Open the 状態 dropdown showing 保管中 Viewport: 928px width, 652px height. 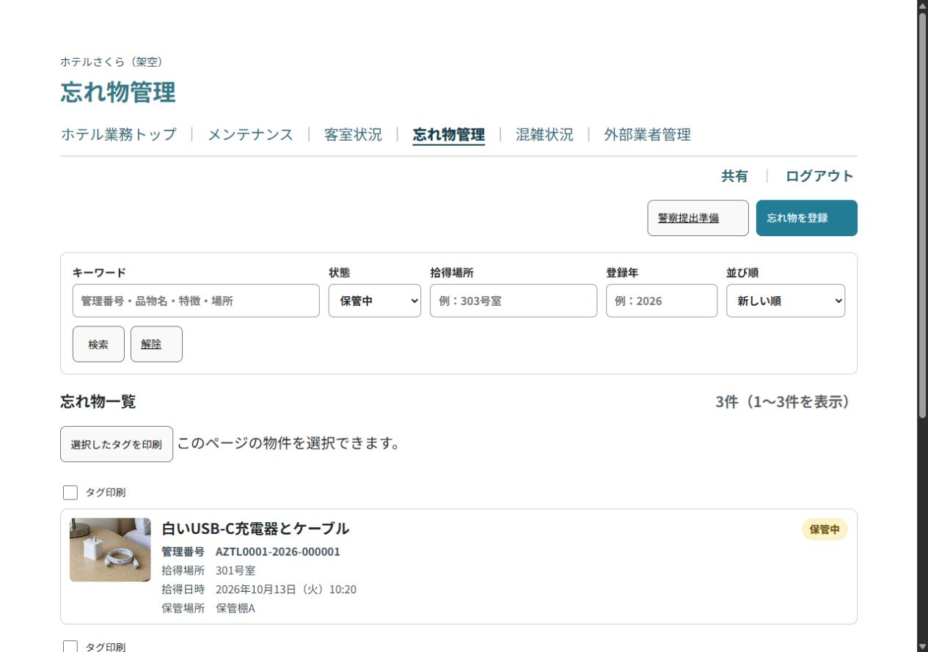point(374,301)
